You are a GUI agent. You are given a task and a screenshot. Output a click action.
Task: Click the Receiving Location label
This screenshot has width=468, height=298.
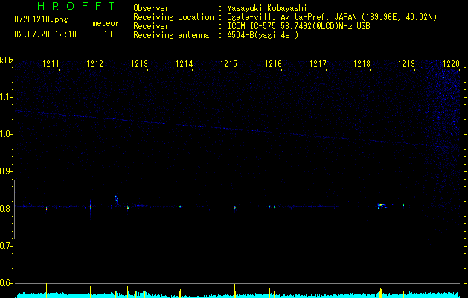(x=173, y=17)
